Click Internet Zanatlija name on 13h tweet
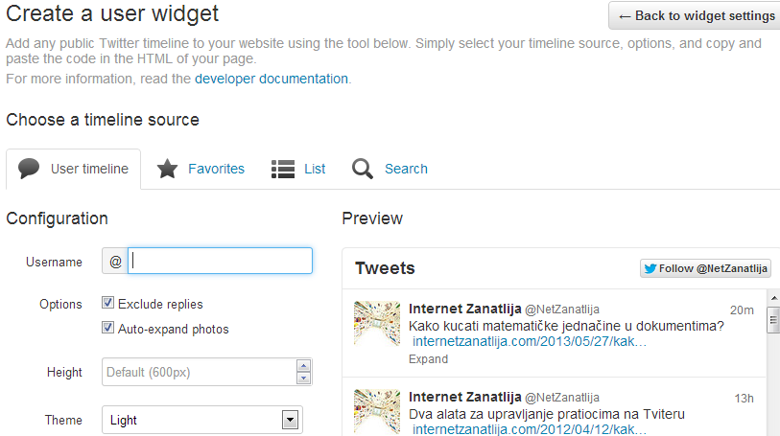The height and width of the screenshot is (436, 780). (x=464, y=398)
